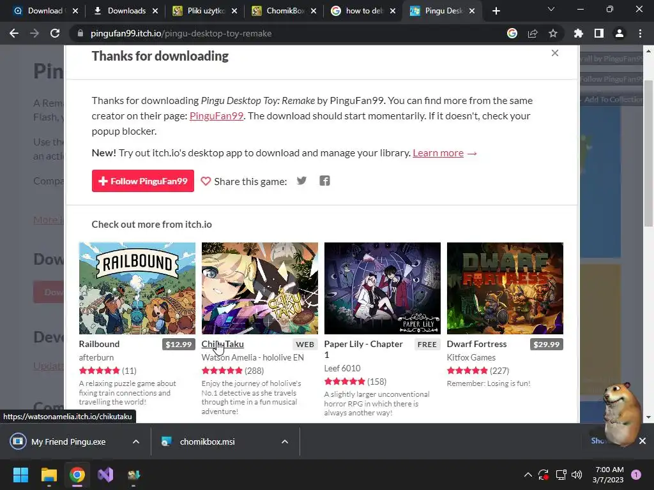
Task: Click the WEB tag on Chiku Taku
Action: coord(305,345)
